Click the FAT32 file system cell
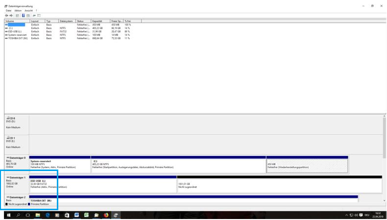Screen dimensions: 387x220 [x=63, y=32]
